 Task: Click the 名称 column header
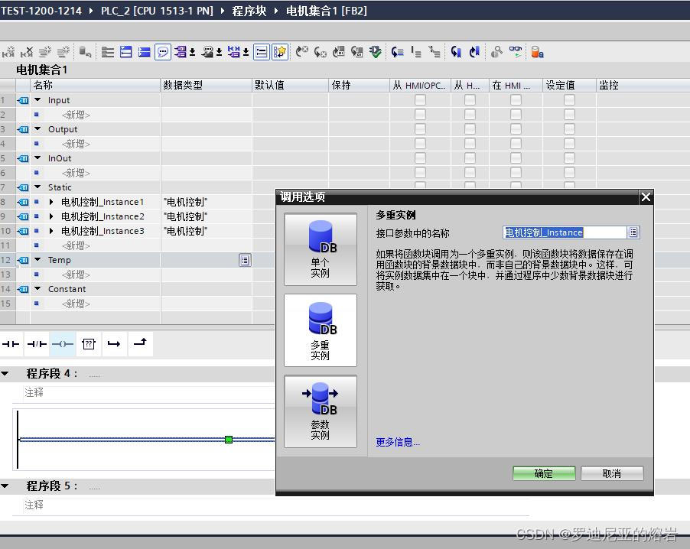click(96, 85)
